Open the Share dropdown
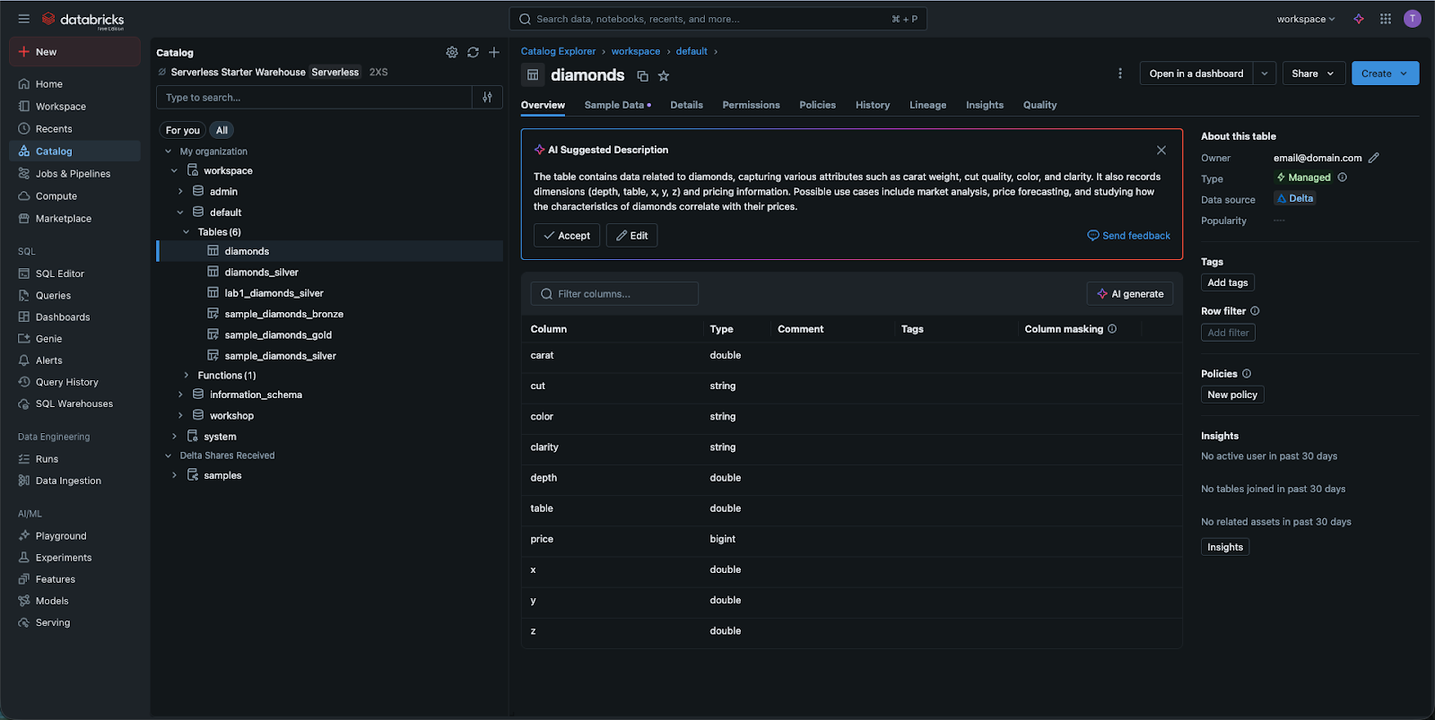The height and width of the screenshot is (720, 1435). pyautogui.click(x=1312, y=74)
